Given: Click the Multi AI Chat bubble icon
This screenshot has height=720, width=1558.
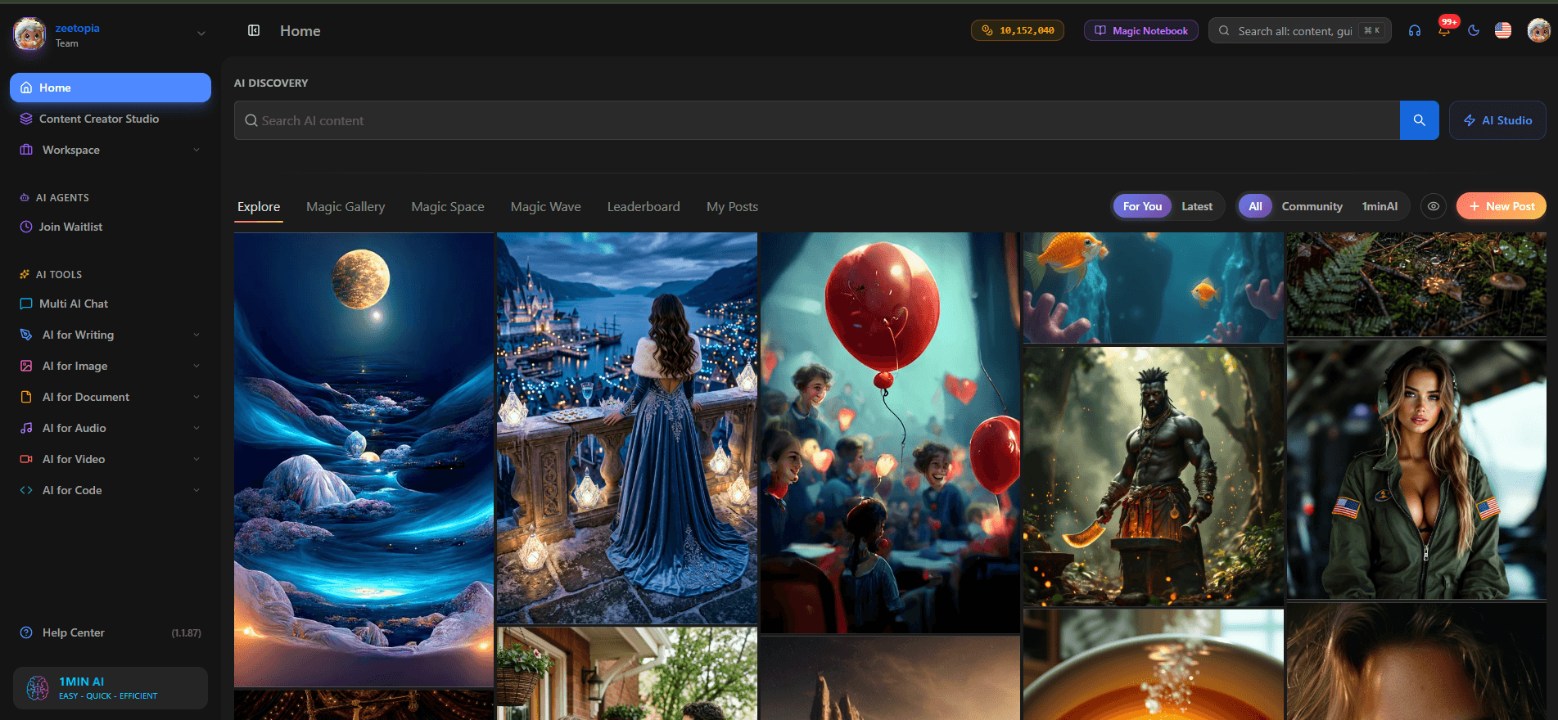Looking at the screenshot, I should [x=26, y=304].
